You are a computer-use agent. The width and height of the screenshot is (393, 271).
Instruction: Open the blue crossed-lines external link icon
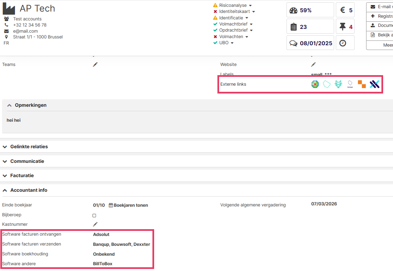(x=374, y=84)
